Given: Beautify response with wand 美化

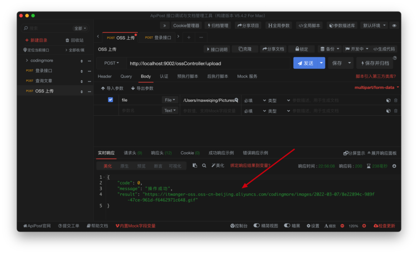Looking at the screenshot, I should [218, 165].
